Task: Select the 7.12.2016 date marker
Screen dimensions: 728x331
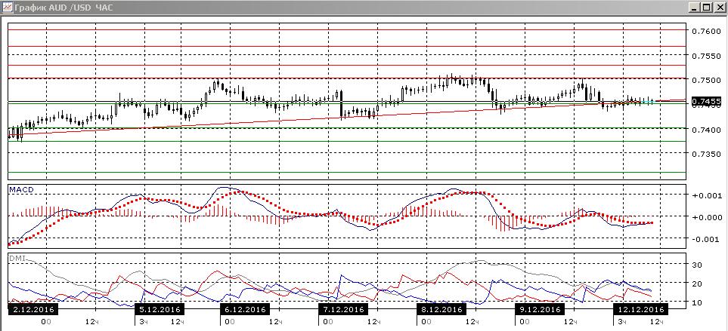Action: pyautogui.click(x=343, y=309)
